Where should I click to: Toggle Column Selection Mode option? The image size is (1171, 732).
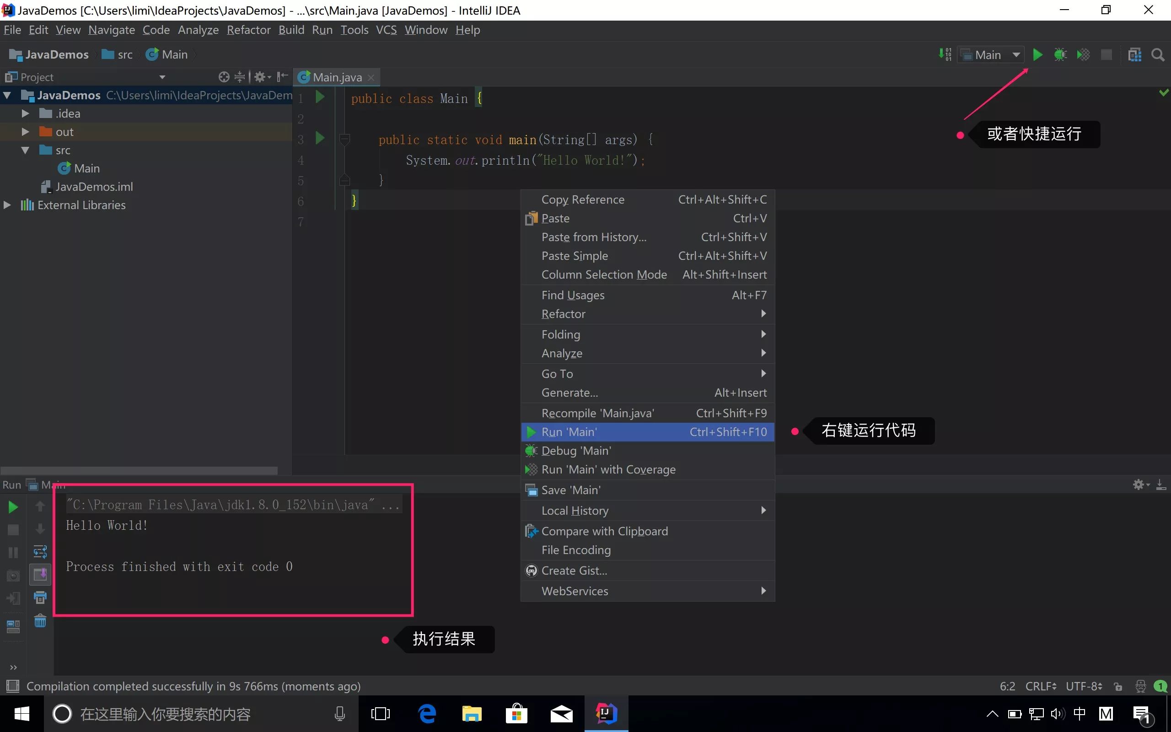click(604, 274)
